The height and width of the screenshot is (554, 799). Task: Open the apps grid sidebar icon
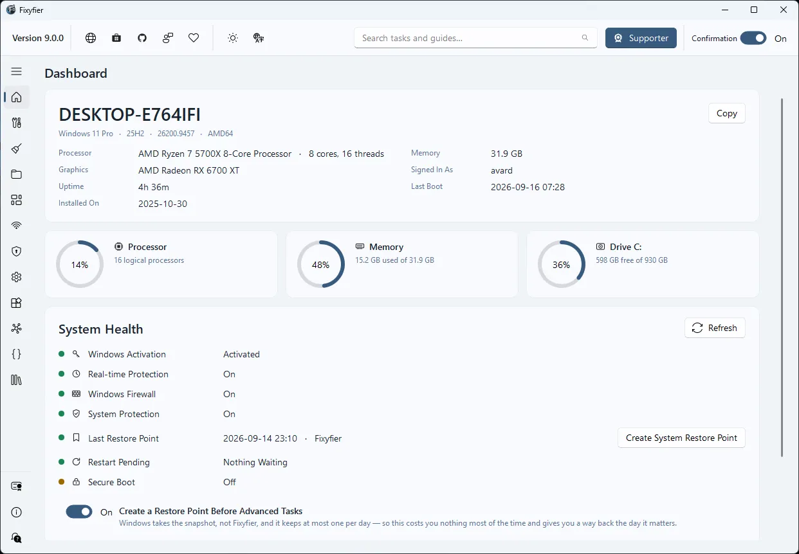tap(17, 200)
